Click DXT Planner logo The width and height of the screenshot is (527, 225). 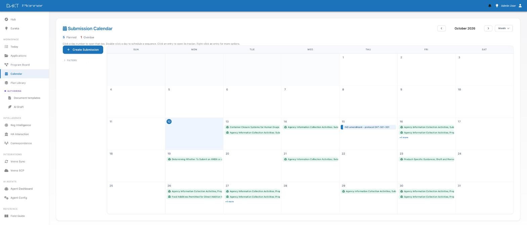pos(25,6)
